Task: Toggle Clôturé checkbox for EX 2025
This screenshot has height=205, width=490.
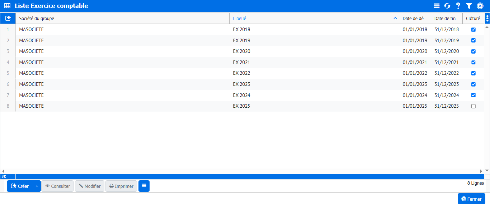Action: tap(473, 106)
